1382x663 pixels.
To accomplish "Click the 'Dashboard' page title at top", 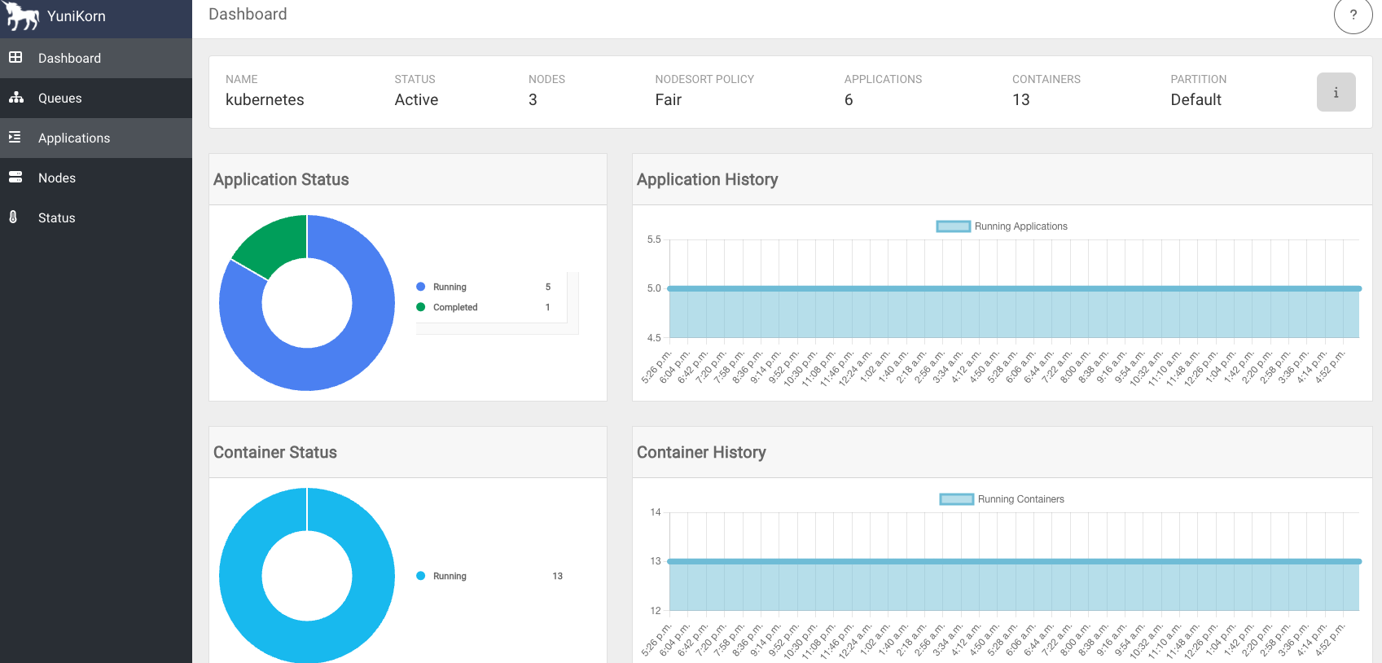I will (248, 14).
